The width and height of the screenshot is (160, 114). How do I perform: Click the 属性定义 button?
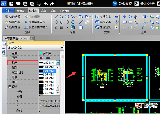(x=103, y=27)
